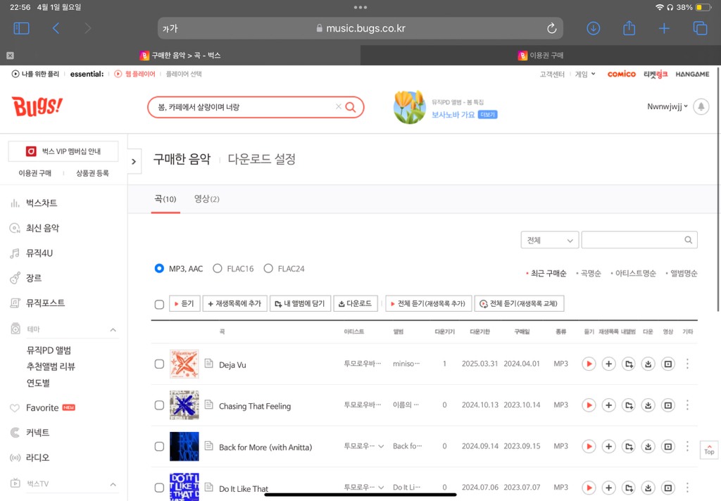Tap the Safari share icon
Screen dimensions: 721x501
click(629, 28)
